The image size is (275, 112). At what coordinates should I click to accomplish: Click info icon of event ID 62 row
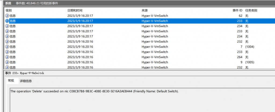(x=7, y=16)
